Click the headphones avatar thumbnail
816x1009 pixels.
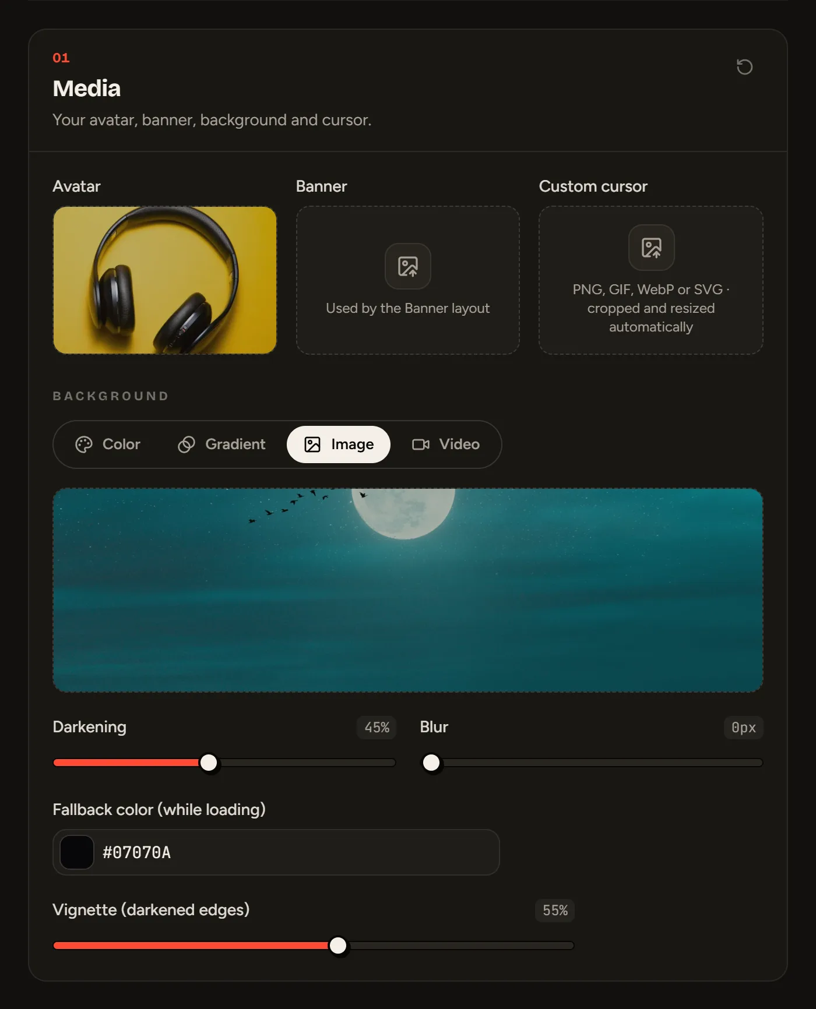coord(165,280)
